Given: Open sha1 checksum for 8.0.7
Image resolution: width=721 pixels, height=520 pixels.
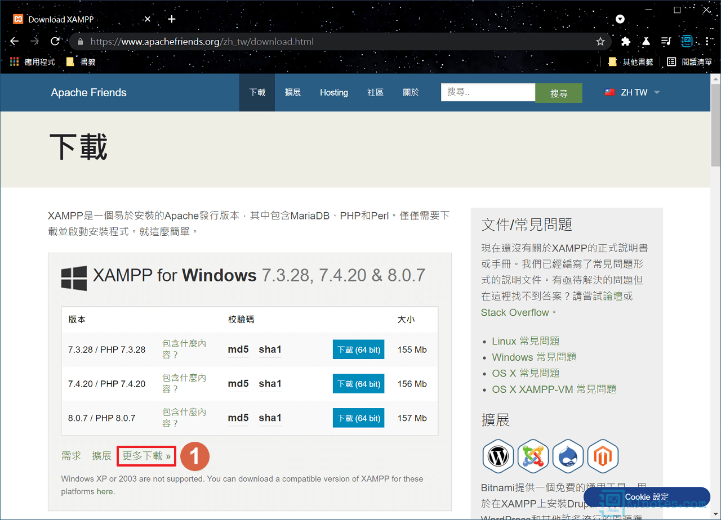Looking at the screenshot, I should click(x=270, y=418).
